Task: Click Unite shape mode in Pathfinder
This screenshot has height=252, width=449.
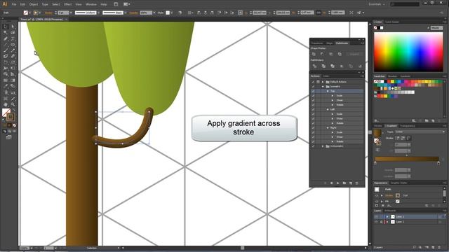Action: [x=314, y=54]
